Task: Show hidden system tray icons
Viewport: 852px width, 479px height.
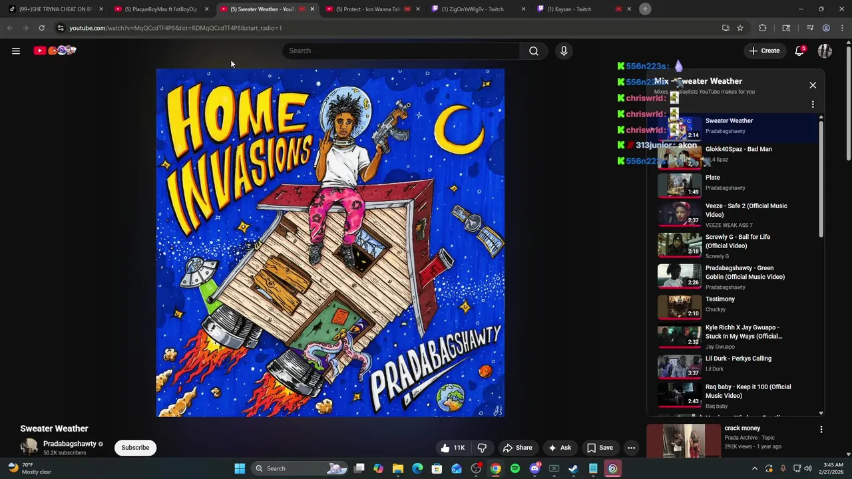Action: click(754, 468)
